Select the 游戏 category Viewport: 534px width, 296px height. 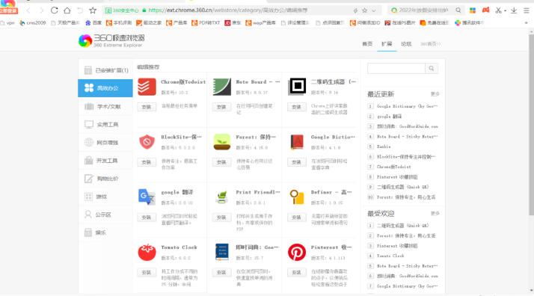105,197
